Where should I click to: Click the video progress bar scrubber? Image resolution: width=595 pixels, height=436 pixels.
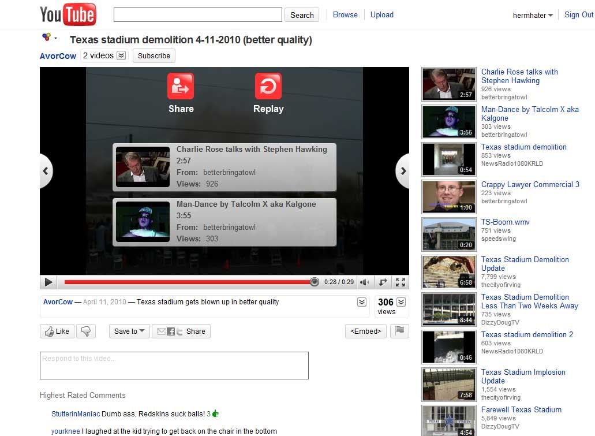click(314, 282)
